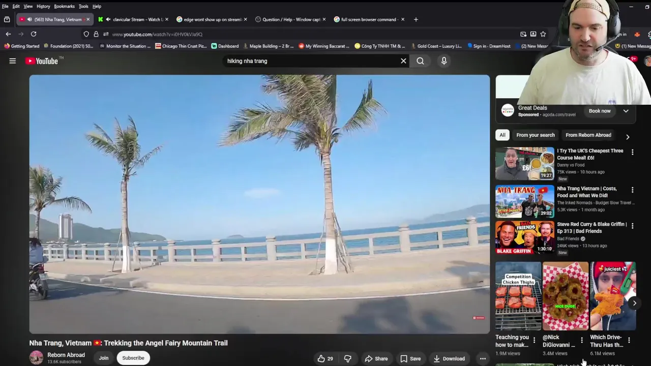Close the Nha Trang, Vietnam tab
This screenshot has width=651, height=366.
tap(88, 19)
